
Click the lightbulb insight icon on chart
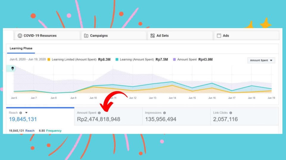pyautogui.click(x=13, y=68)
